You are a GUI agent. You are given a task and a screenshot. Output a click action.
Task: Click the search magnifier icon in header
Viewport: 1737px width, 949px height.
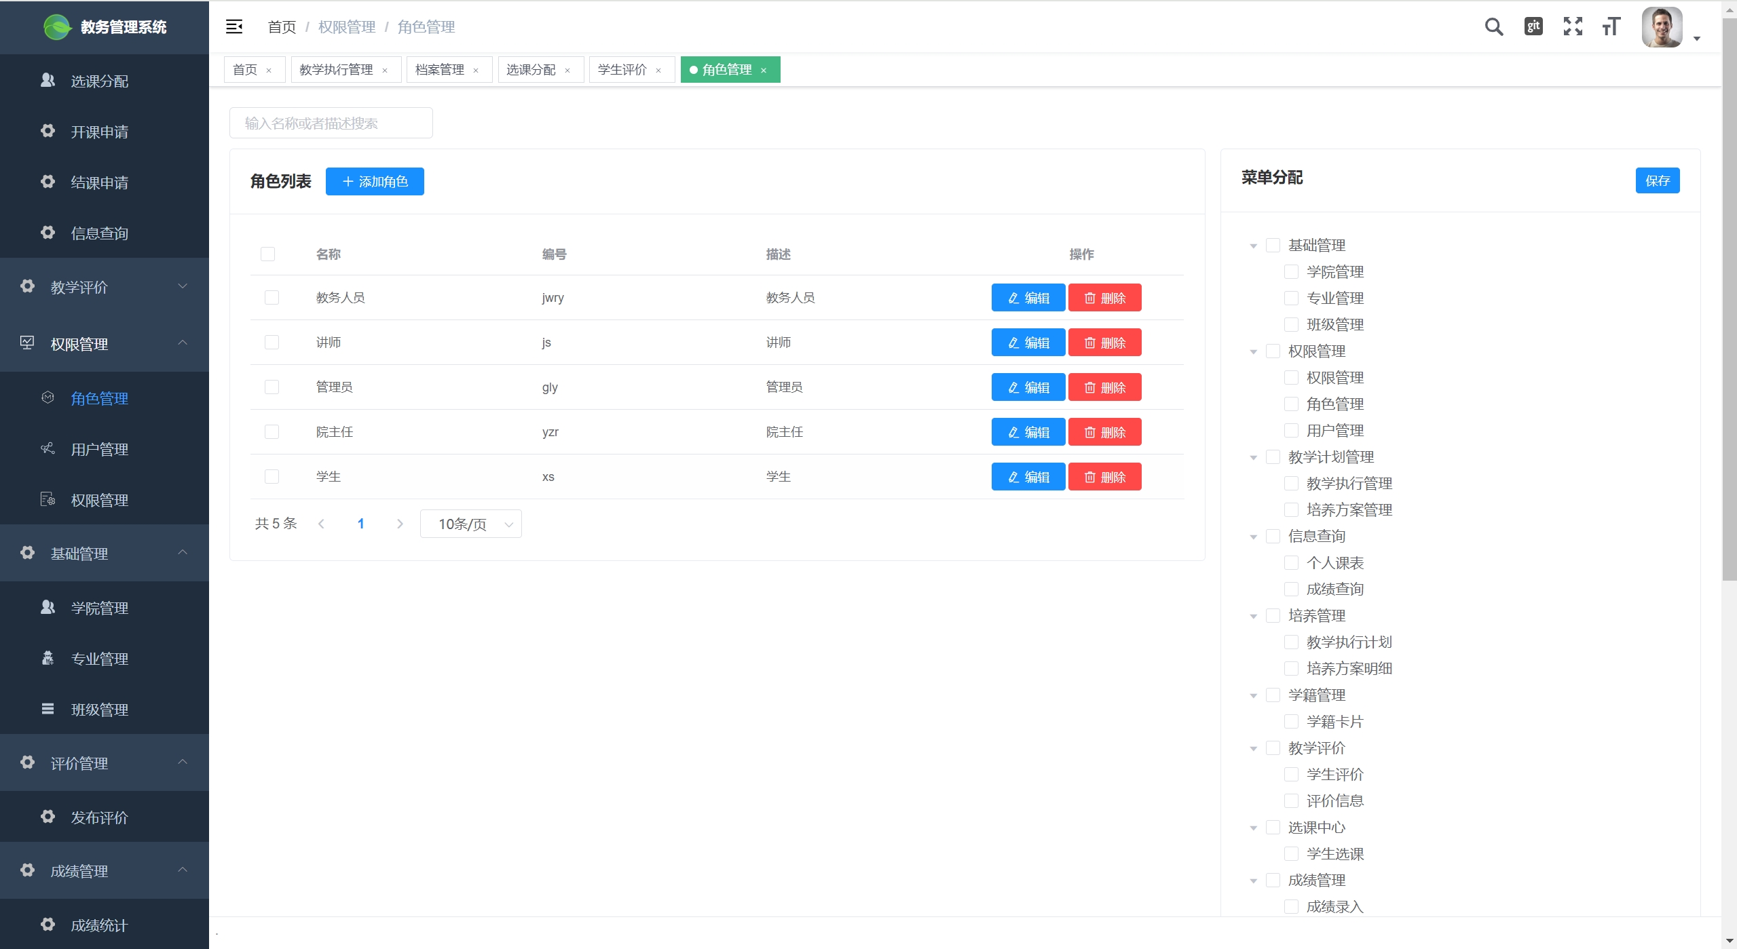[1493, 27]
